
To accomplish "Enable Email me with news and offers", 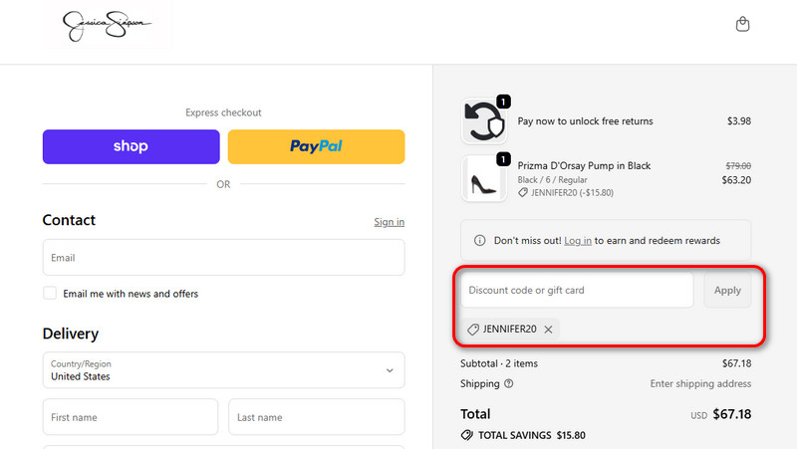I will [x=50, y=294].
